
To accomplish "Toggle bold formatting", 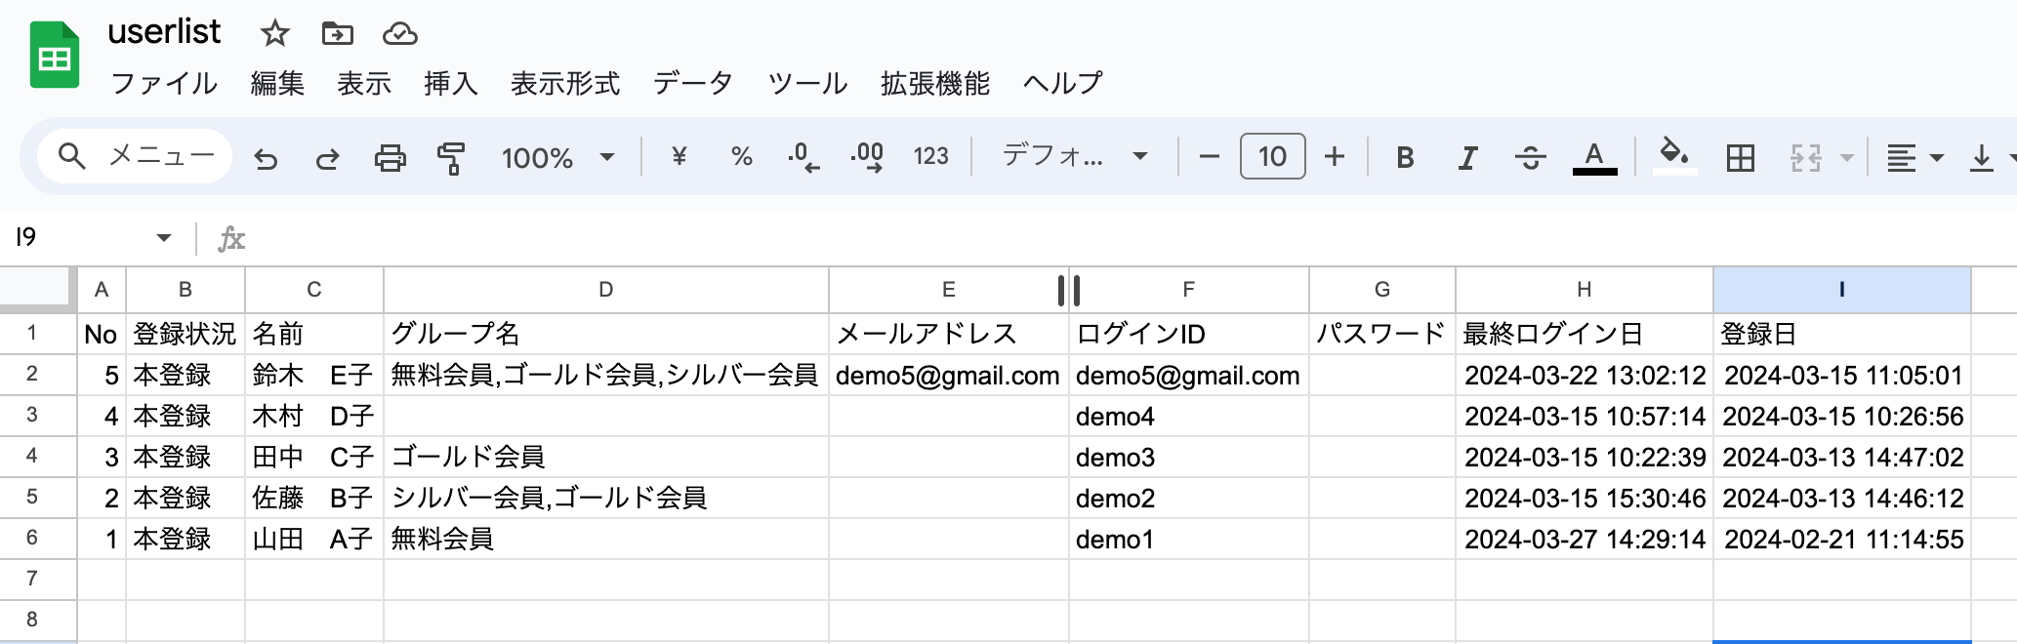I will (x=1405, y=157).
